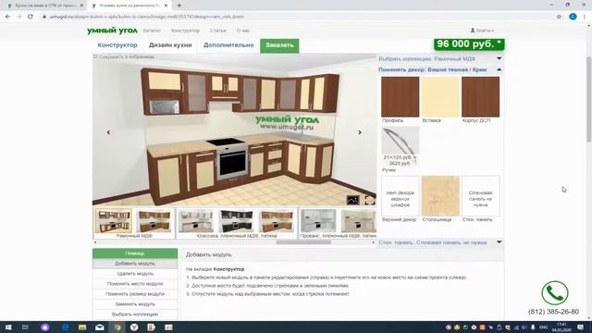Choose the Вставка cream swatch
Image resolution: width=592 pixels, height=333 pixels.
click(440, 97)
